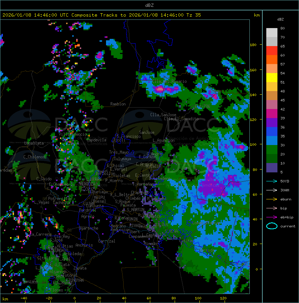The width and height of the screenshot is (299, 303).
Task: Pick the light gray 80-70 dBZ swatch
Action: [x=272, y=33]
